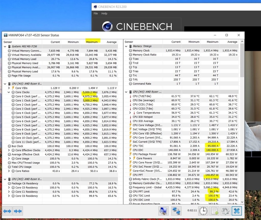Viewport: 261px width, 220px height.
Task: Click the CPU IOD Hotspot thermometer icon
Action: (130, 117)
